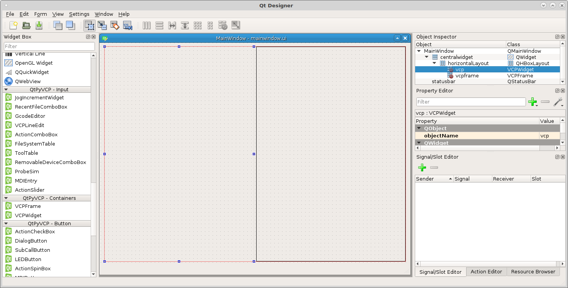The height and width of the screenshot is (288, 568).
Task: Collapse the centralwidget tree node
Action: click(426, 57)
